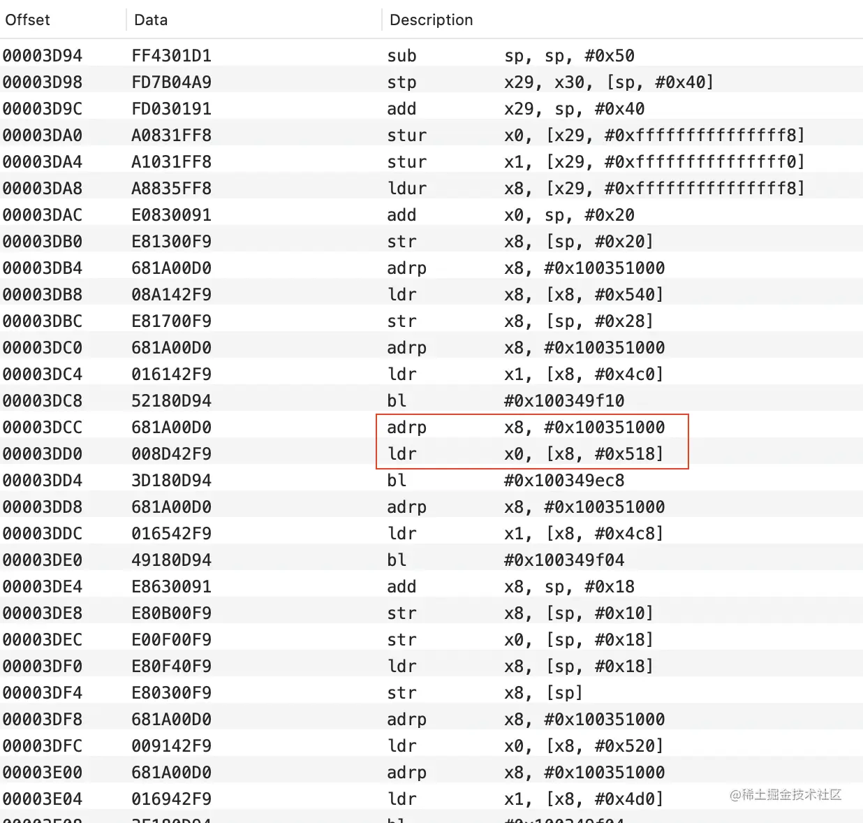
Task: Select 'ldr x1, [x8, #0x4c0]' instruction
Action: click(x=525, y=374)
